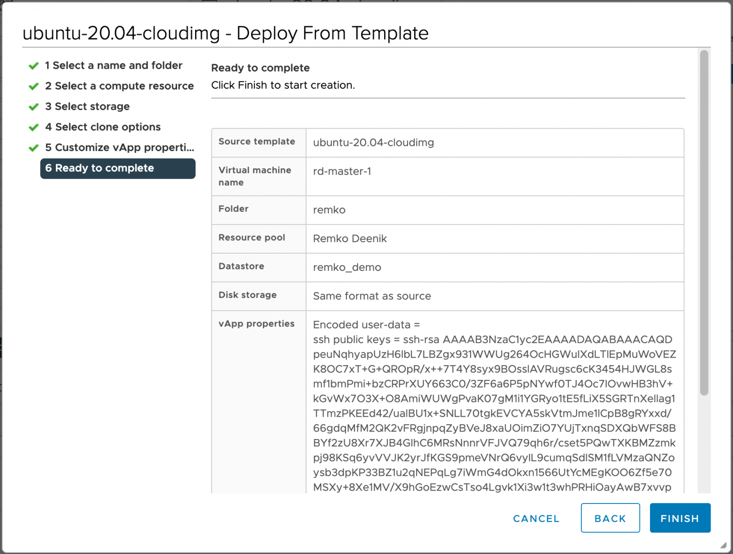Select the Resource pool value Remko Deenik
The width and height of the screenshot is (733, 554).
click(350, 238)
